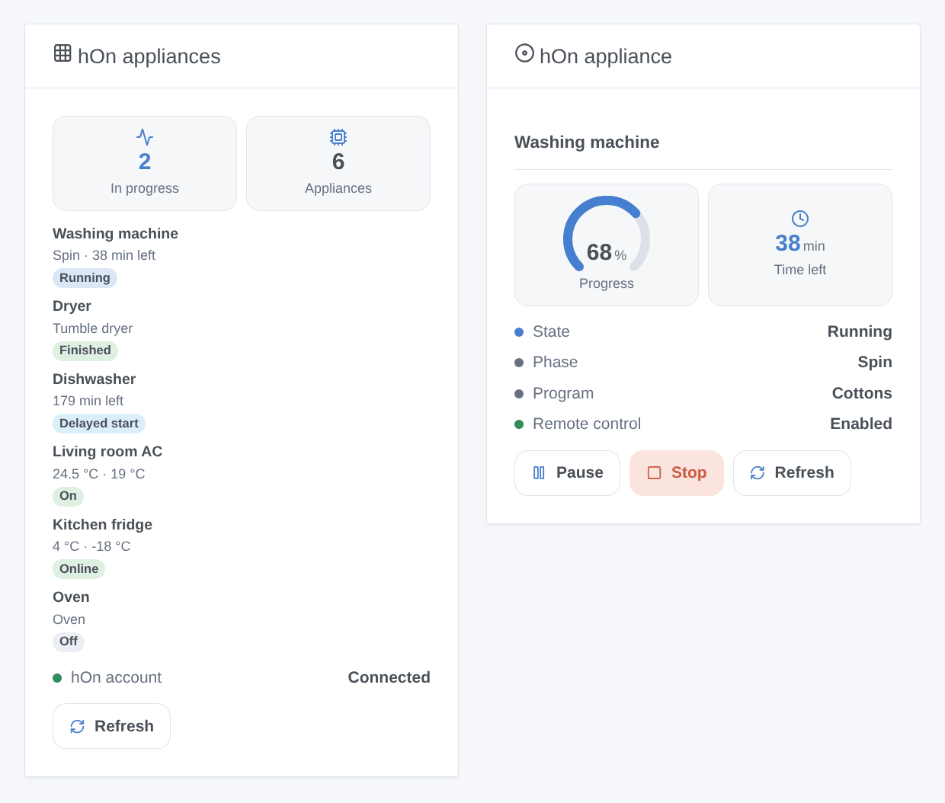Click the hOn appliances card title
Screen dimensions: 945x803
149,56
